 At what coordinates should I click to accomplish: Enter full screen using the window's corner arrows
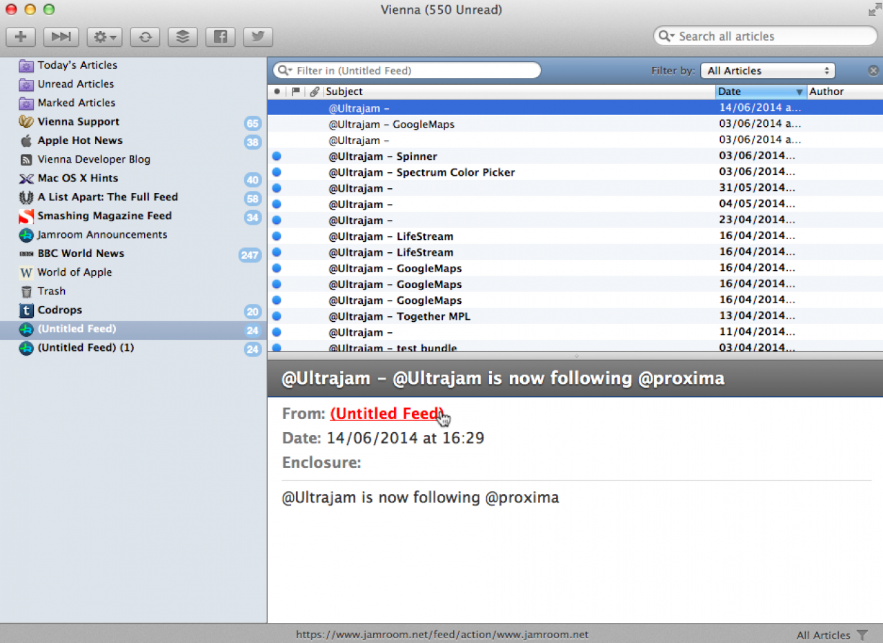pyautogui.click(x=875, y=10)
